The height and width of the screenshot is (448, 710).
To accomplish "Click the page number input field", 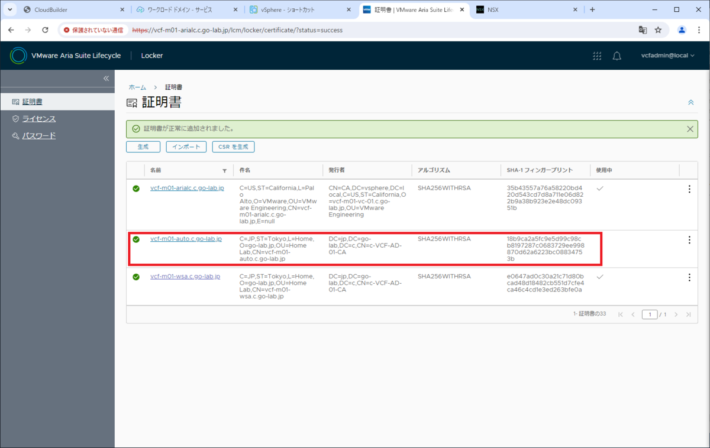I will click(650, 314).
